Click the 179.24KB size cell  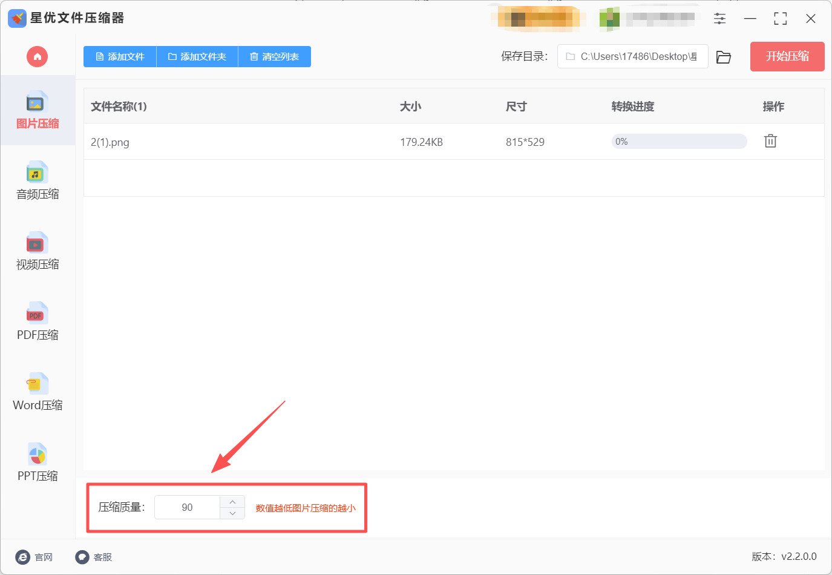click(421, 142)
